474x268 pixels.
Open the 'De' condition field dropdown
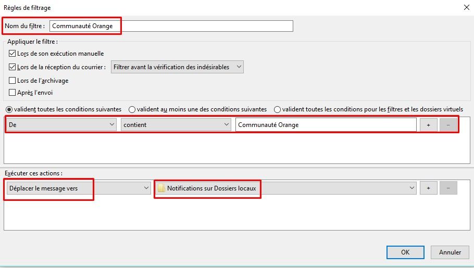[61, 125]
